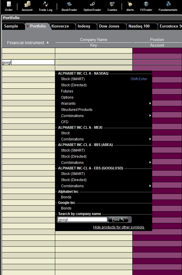182x275 pixels.
Task: Select Stock (SMART) under EBS (GOOGLUSD)
Action: point(73,173)
